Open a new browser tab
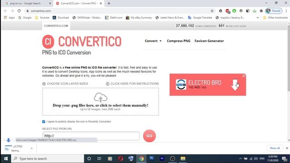Screen dimensions: 290x163 coord(109,3)
